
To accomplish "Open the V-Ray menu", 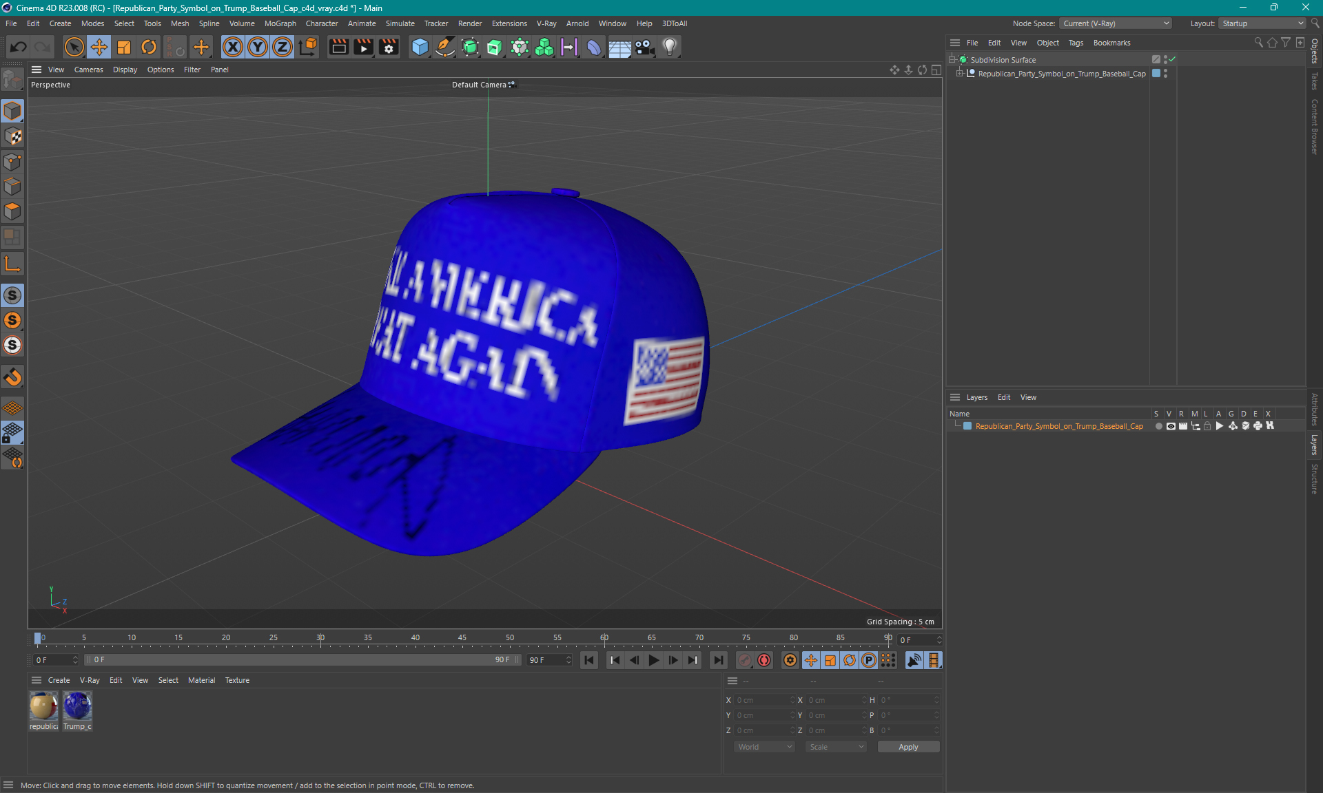I will [x=546, y=23].
